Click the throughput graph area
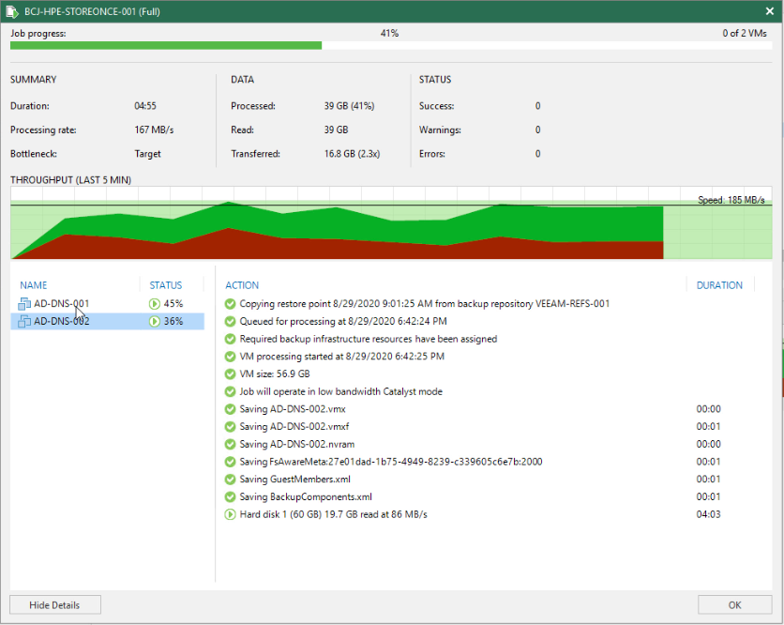Viewport: 784px width, 625px height. click(391, 223)
